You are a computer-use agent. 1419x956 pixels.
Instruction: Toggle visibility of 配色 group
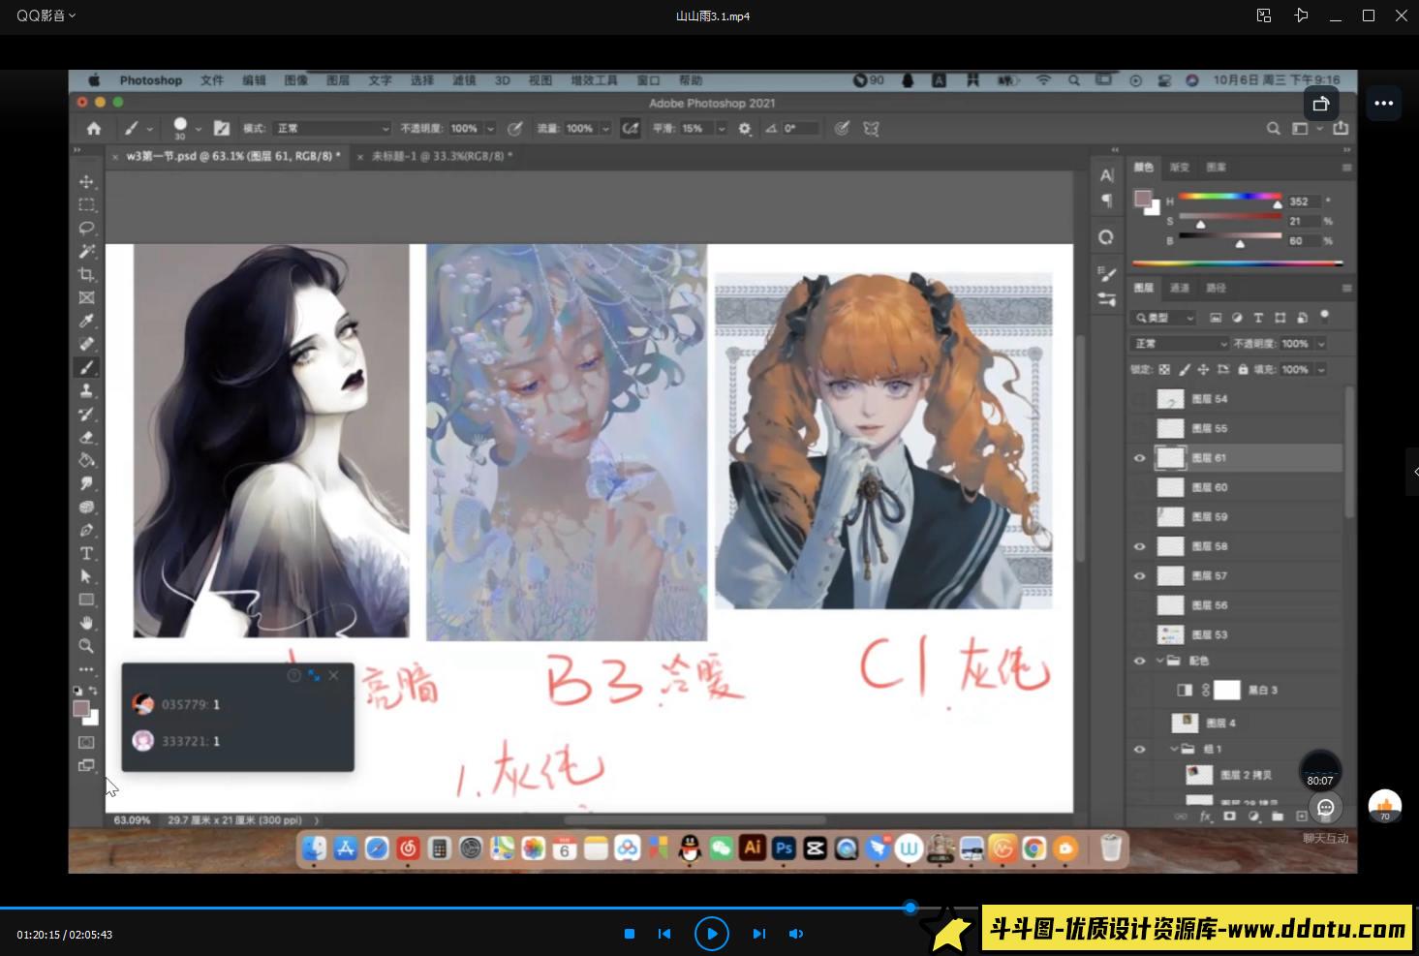(1139, 661)
